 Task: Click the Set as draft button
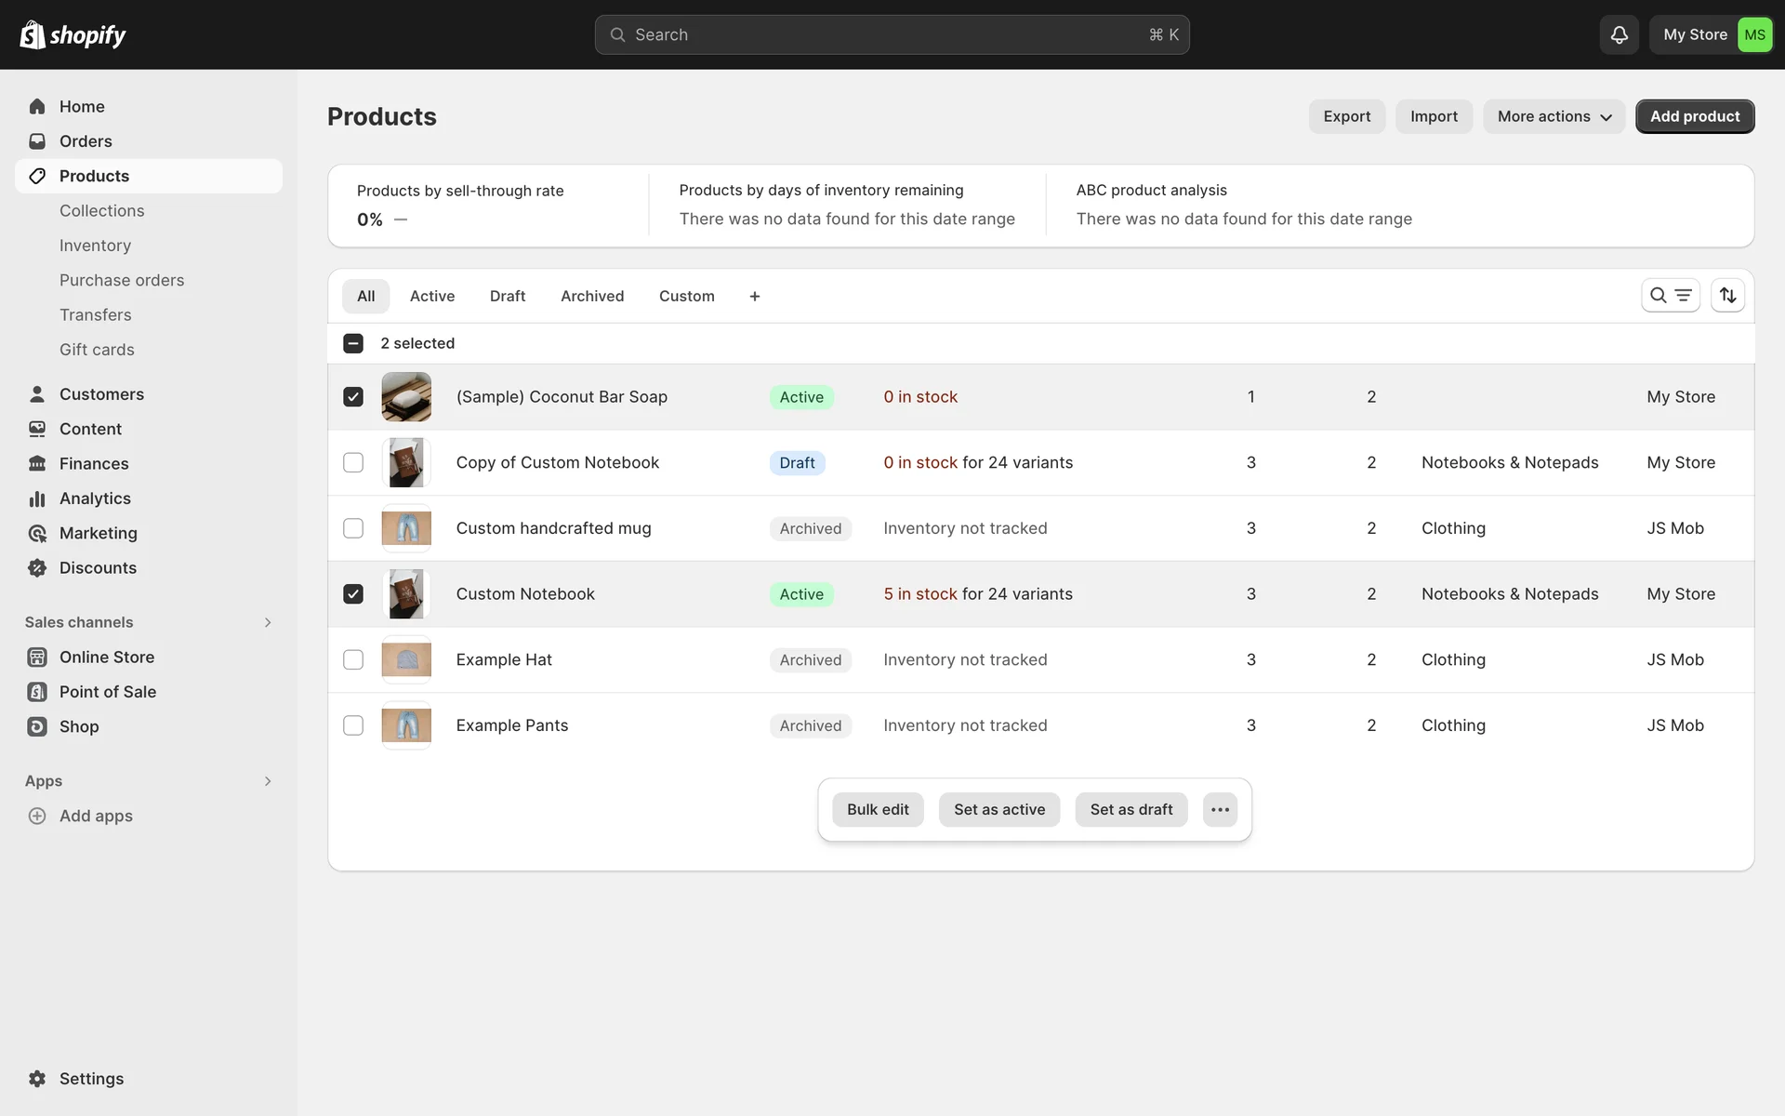click(x=1130, y=810)
